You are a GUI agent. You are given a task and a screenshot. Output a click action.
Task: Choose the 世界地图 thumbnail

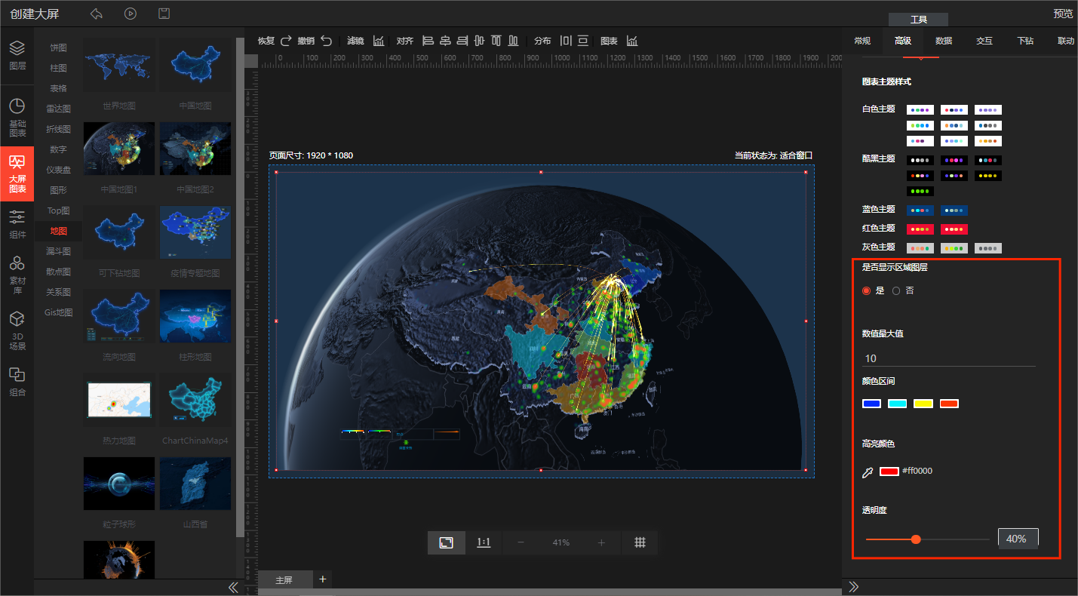coord(119,66)
